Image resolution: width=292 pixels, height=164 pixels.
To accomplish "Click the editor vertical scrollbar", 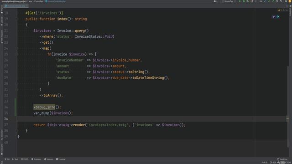I will [288, 106].
